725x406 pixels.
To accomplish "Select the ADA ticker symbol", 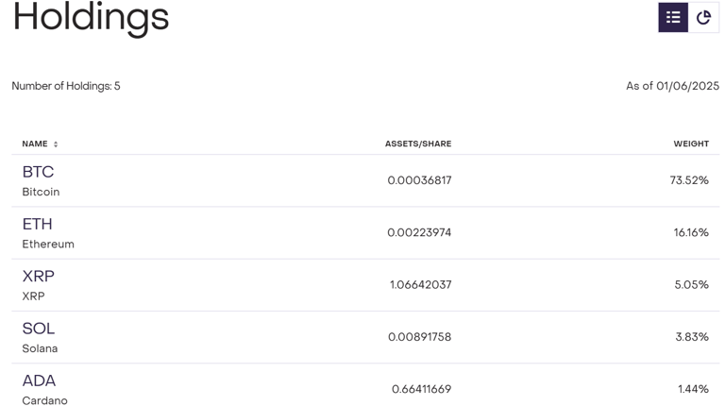I will pos(39,381).
